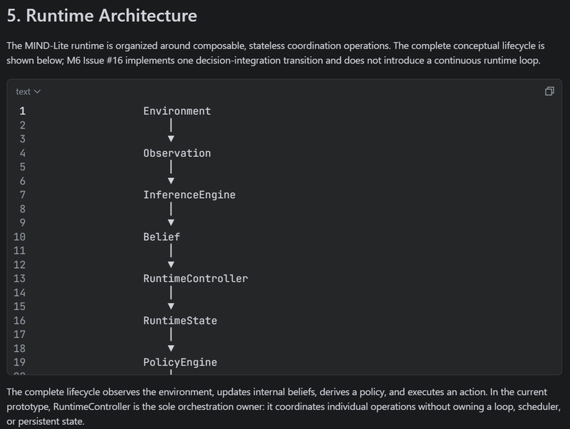Click the down arrow above 'InferenceEngine'
570x429 pixels.
pos(171,181)
